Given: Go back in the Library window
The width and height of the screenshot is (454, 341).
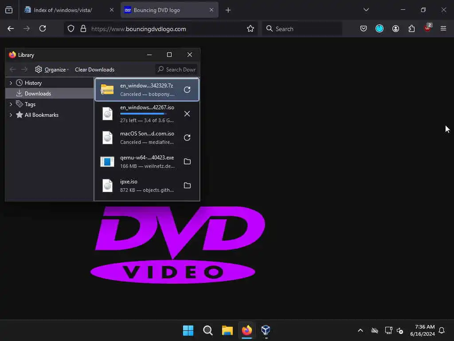Looking at the screenshot, I should (12, 69).
